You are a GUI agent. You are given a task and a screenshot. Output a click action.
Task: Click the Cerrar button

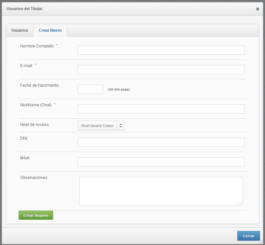point(248,236)
